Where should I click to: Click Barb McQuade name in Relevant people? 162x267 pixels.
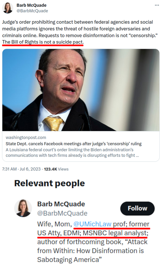click(61, 204)
